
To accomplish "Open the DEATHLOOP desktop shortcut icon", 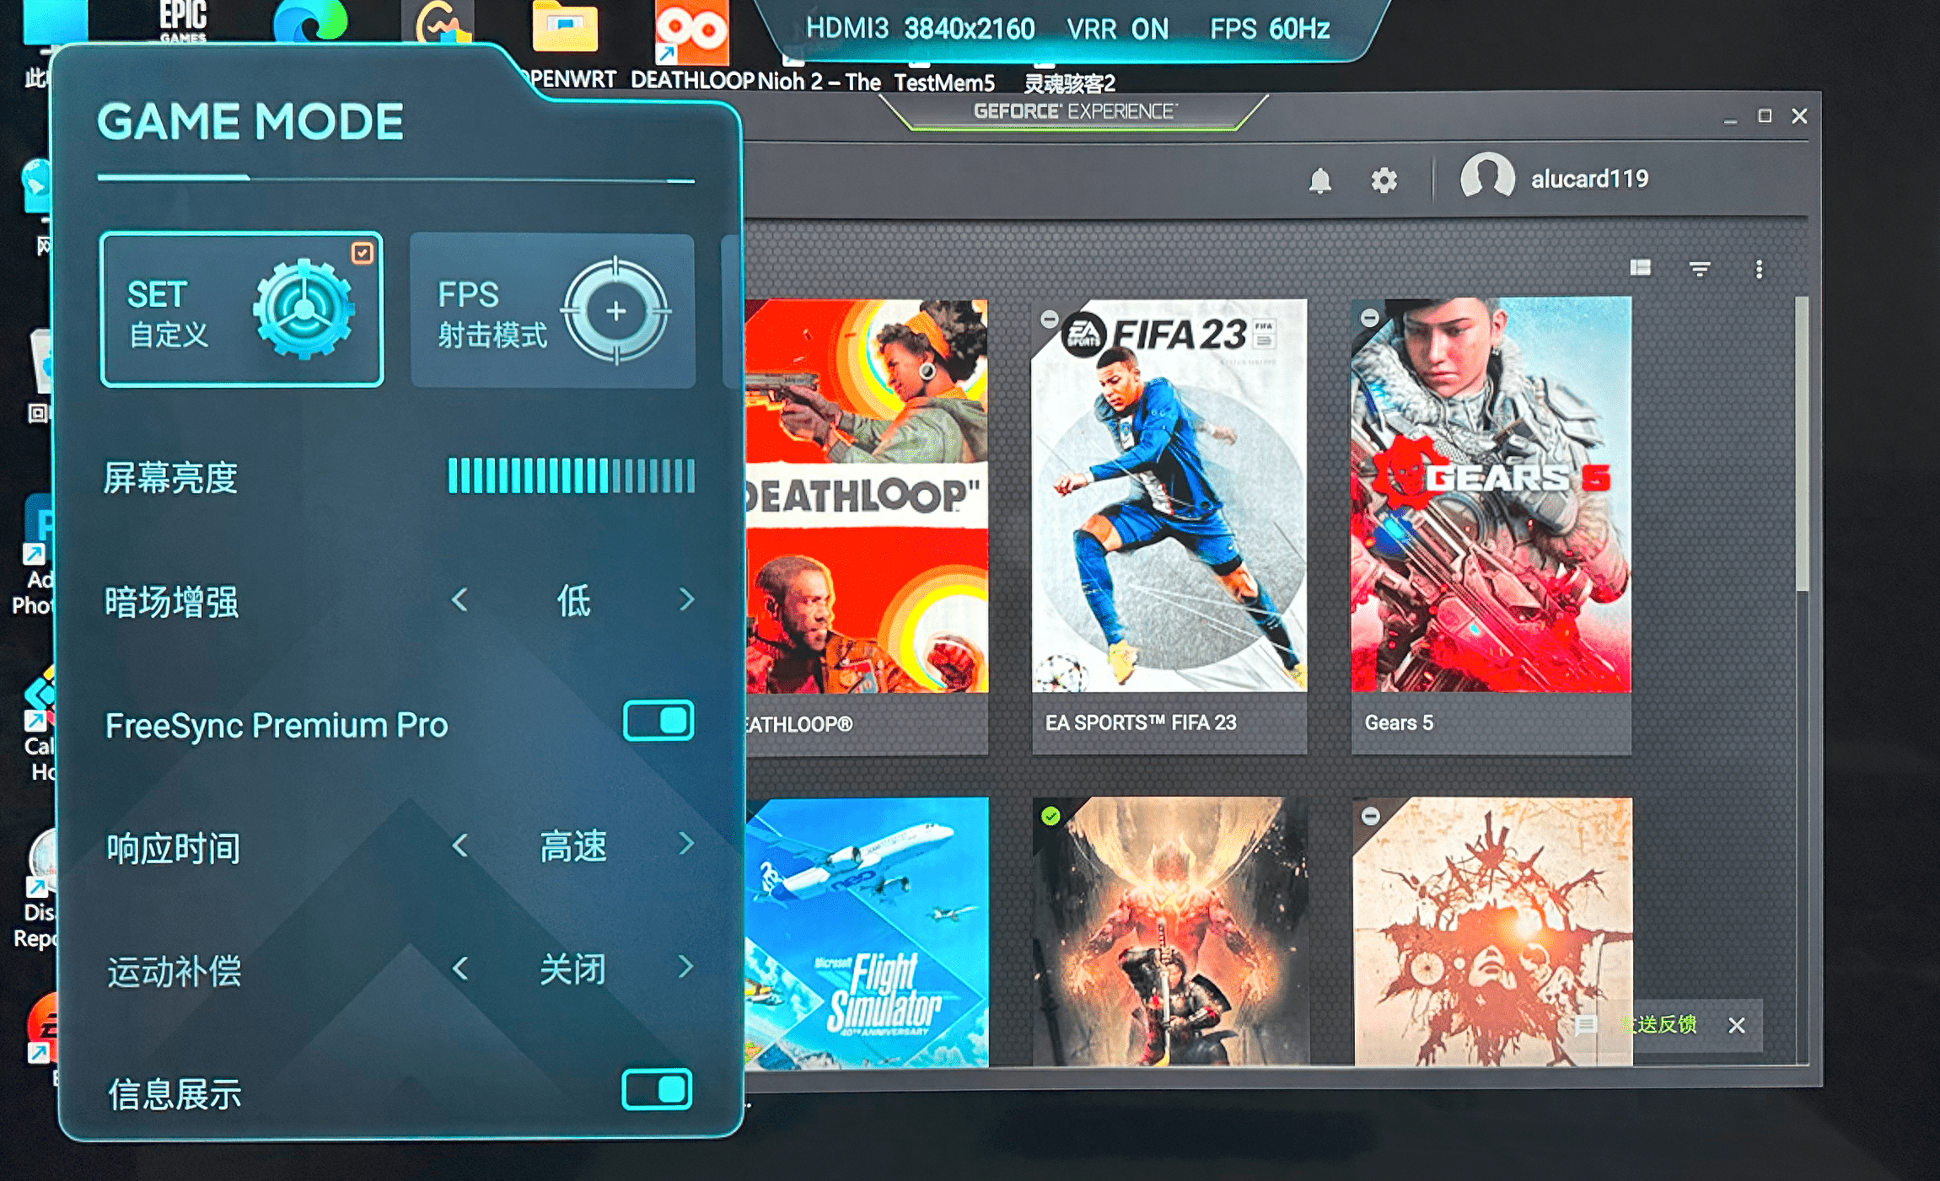I will pyautogui.click(x=691, y=34).
